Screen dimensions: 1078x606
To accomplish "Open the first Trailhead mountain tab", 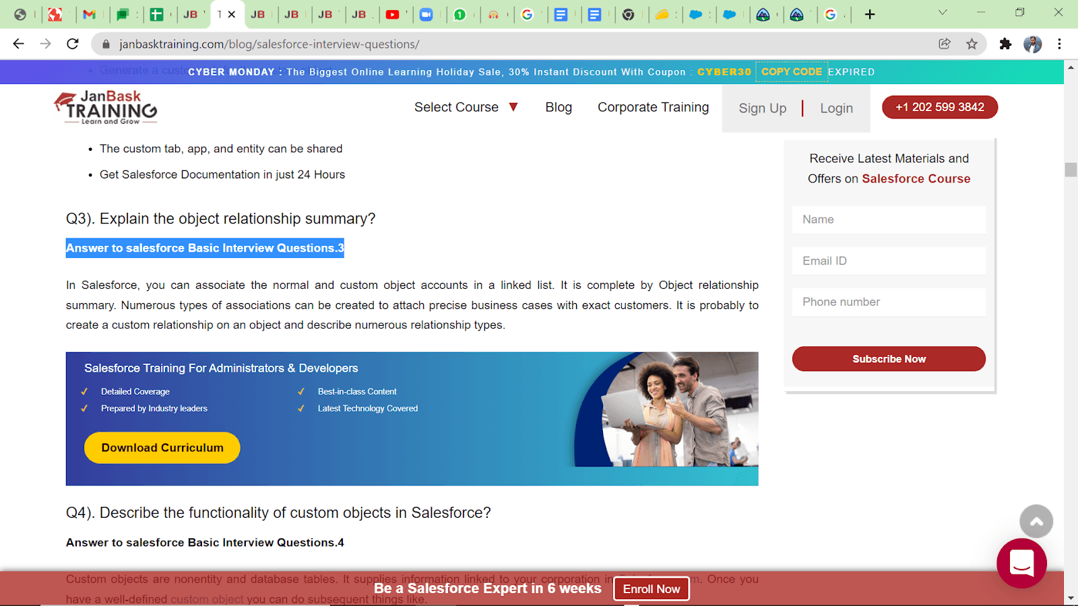I will pyautogui.click(x=763, y=14).
